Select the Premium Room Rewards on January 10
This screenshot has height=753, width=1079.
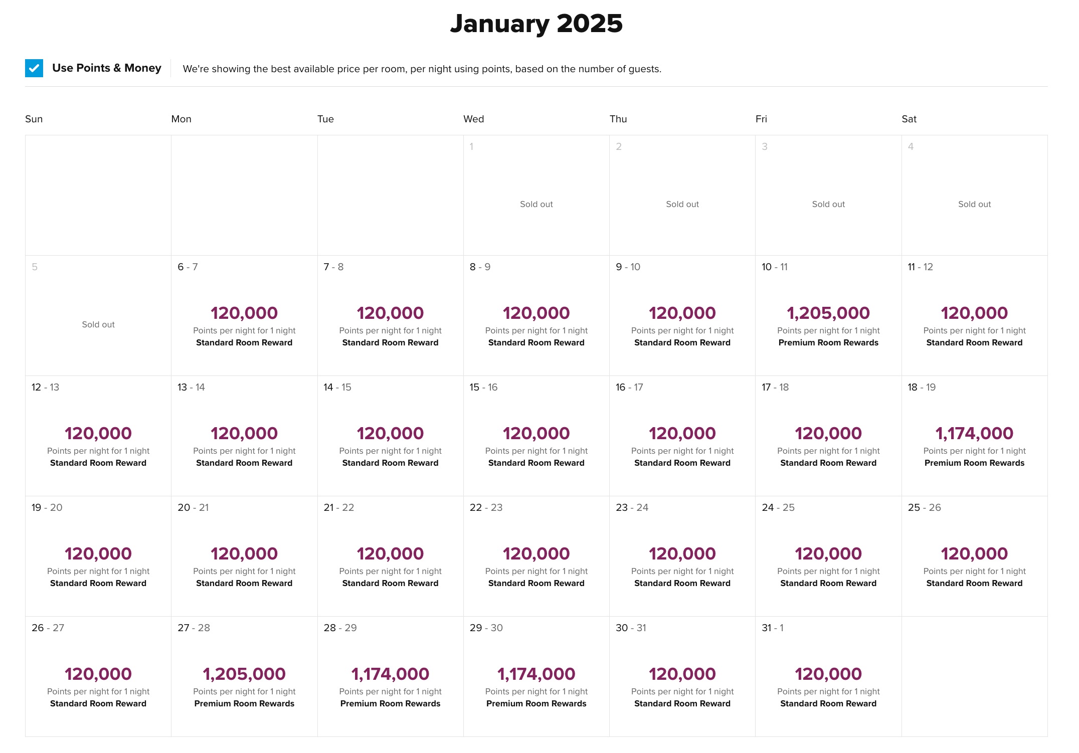pos(828,316)
